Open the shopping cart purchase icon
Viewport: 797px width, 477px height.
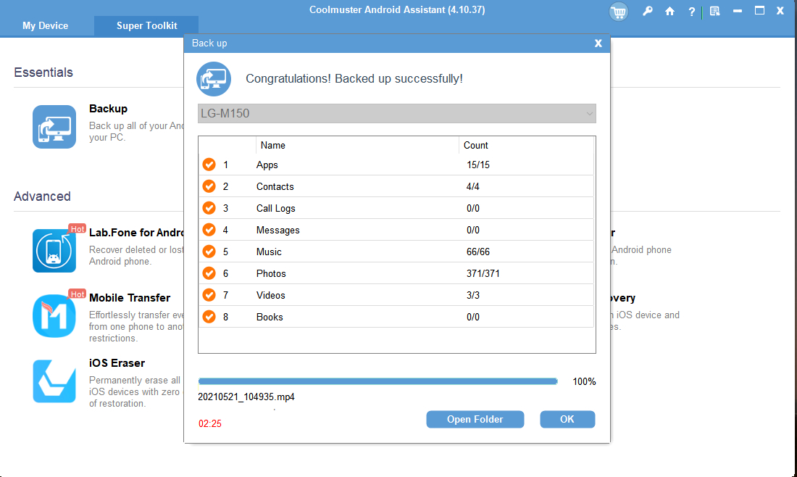(x=619, y=12)
